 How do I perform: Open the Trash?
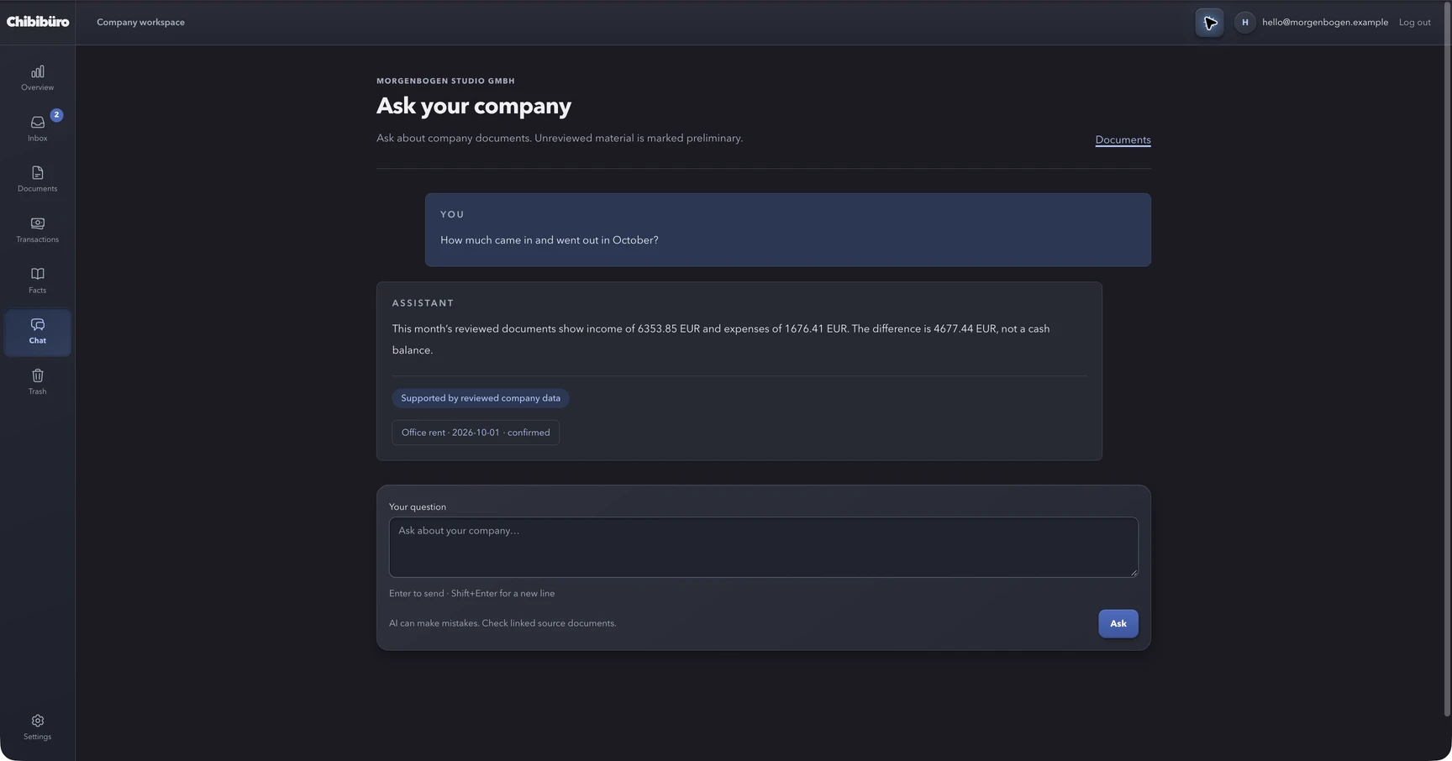[x=37, y=382]
